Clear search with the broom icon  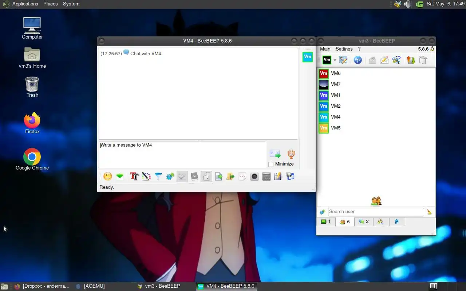tap(430, 212)
